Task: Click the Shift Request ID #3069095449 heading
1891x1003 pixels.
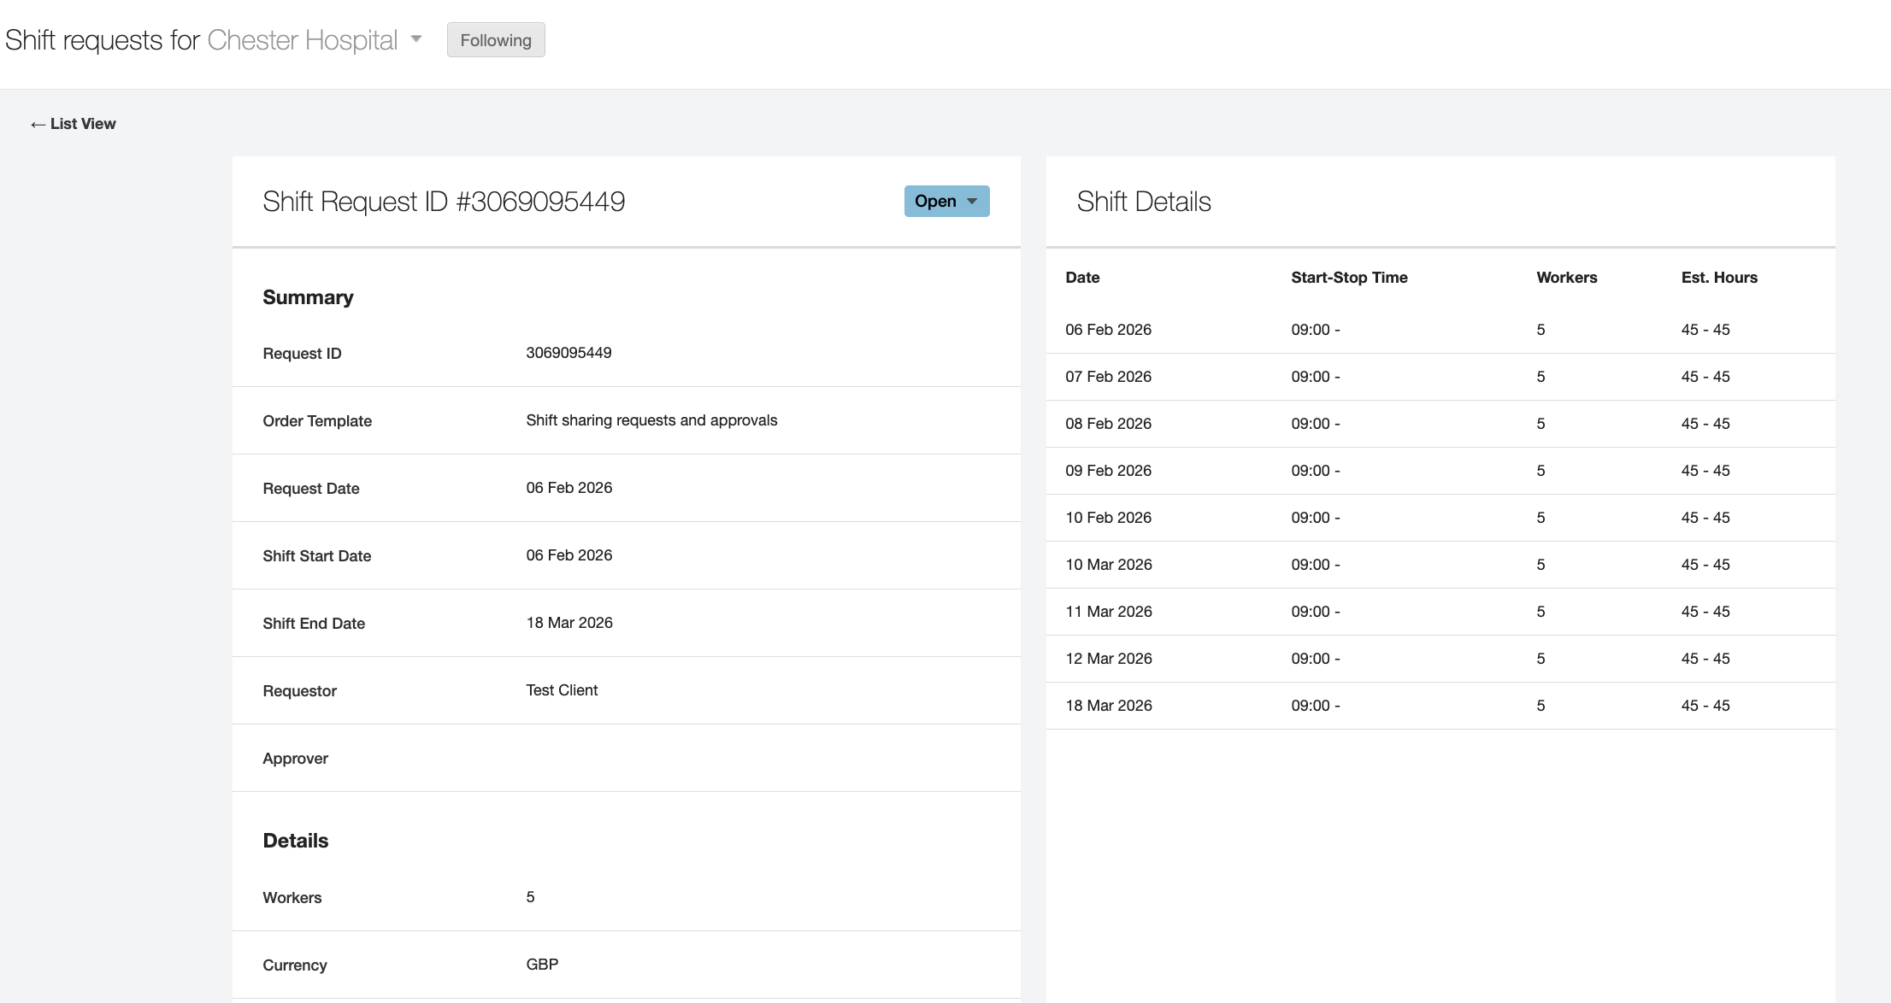Action: [x=443, y=201]
